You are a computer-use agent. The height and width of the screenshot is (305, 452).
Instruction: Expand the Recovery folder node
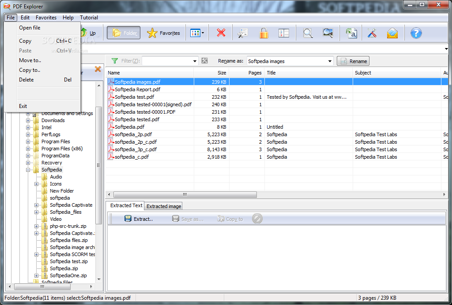pyautogui.click(x=28, y=163)
